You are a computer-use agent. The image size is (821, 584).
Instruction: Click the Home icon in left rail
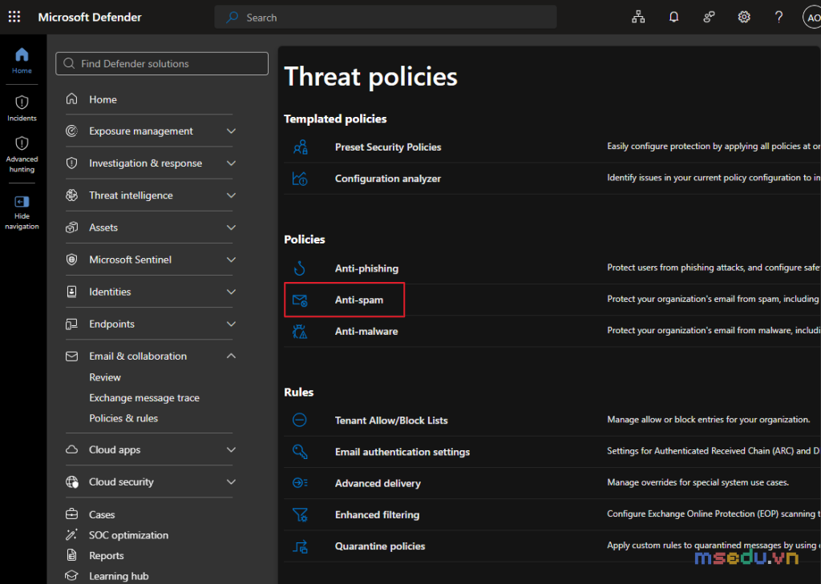pyautogui.click(x=22, y=54)
